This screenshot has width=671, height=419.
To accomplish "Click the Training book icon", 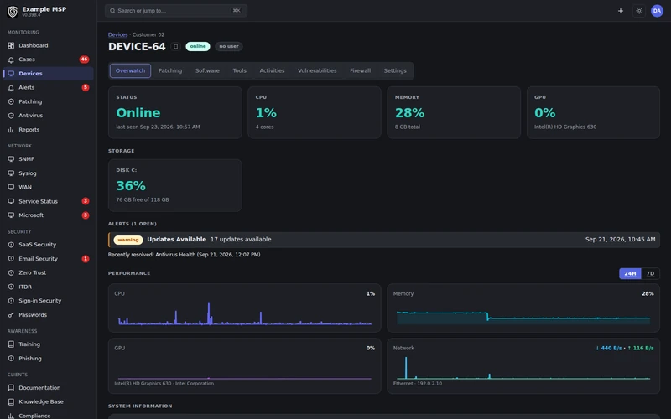I will 11,344.
